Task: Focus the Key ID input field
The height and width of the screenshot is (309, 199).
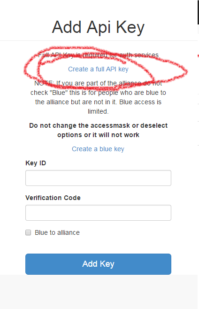Action: pyautogui.click(x=98, y=178)
